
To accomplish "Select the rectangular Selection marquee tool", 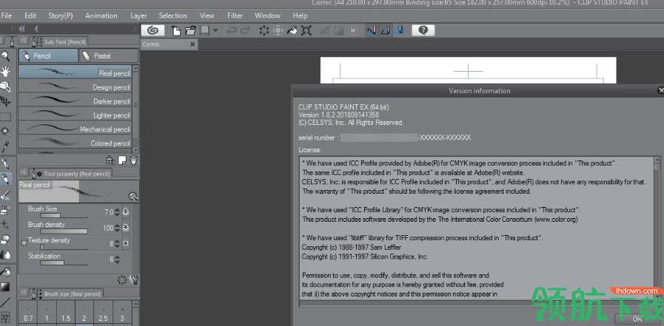I will tap(5, 117).
